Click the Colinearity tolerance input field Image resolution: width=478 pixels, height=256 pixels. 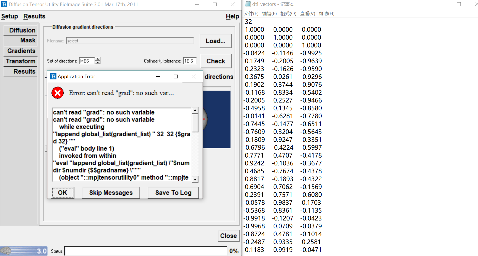coord(190,61)
